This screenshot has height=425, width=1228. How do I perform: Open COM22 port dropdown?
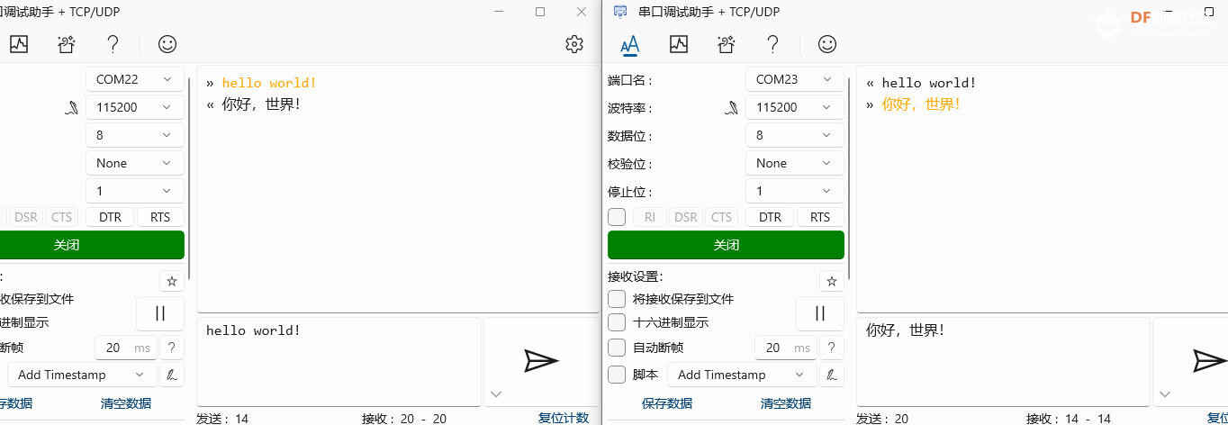[x=135, y=79]
